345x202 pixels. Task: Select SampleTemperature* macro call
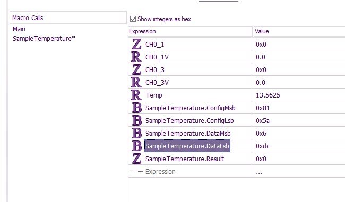(x=44, y=39)
